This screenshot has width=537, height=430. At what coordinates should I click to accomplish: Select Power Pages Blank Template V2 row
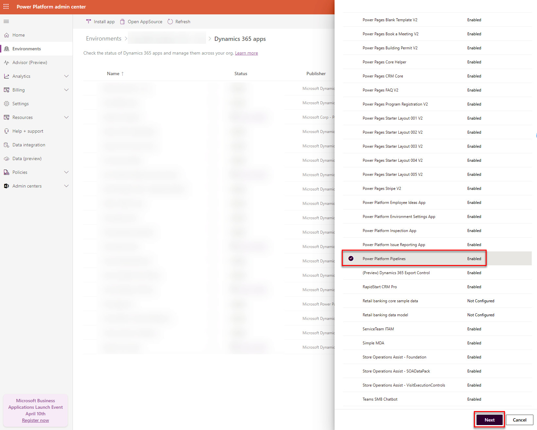(437, 20)
